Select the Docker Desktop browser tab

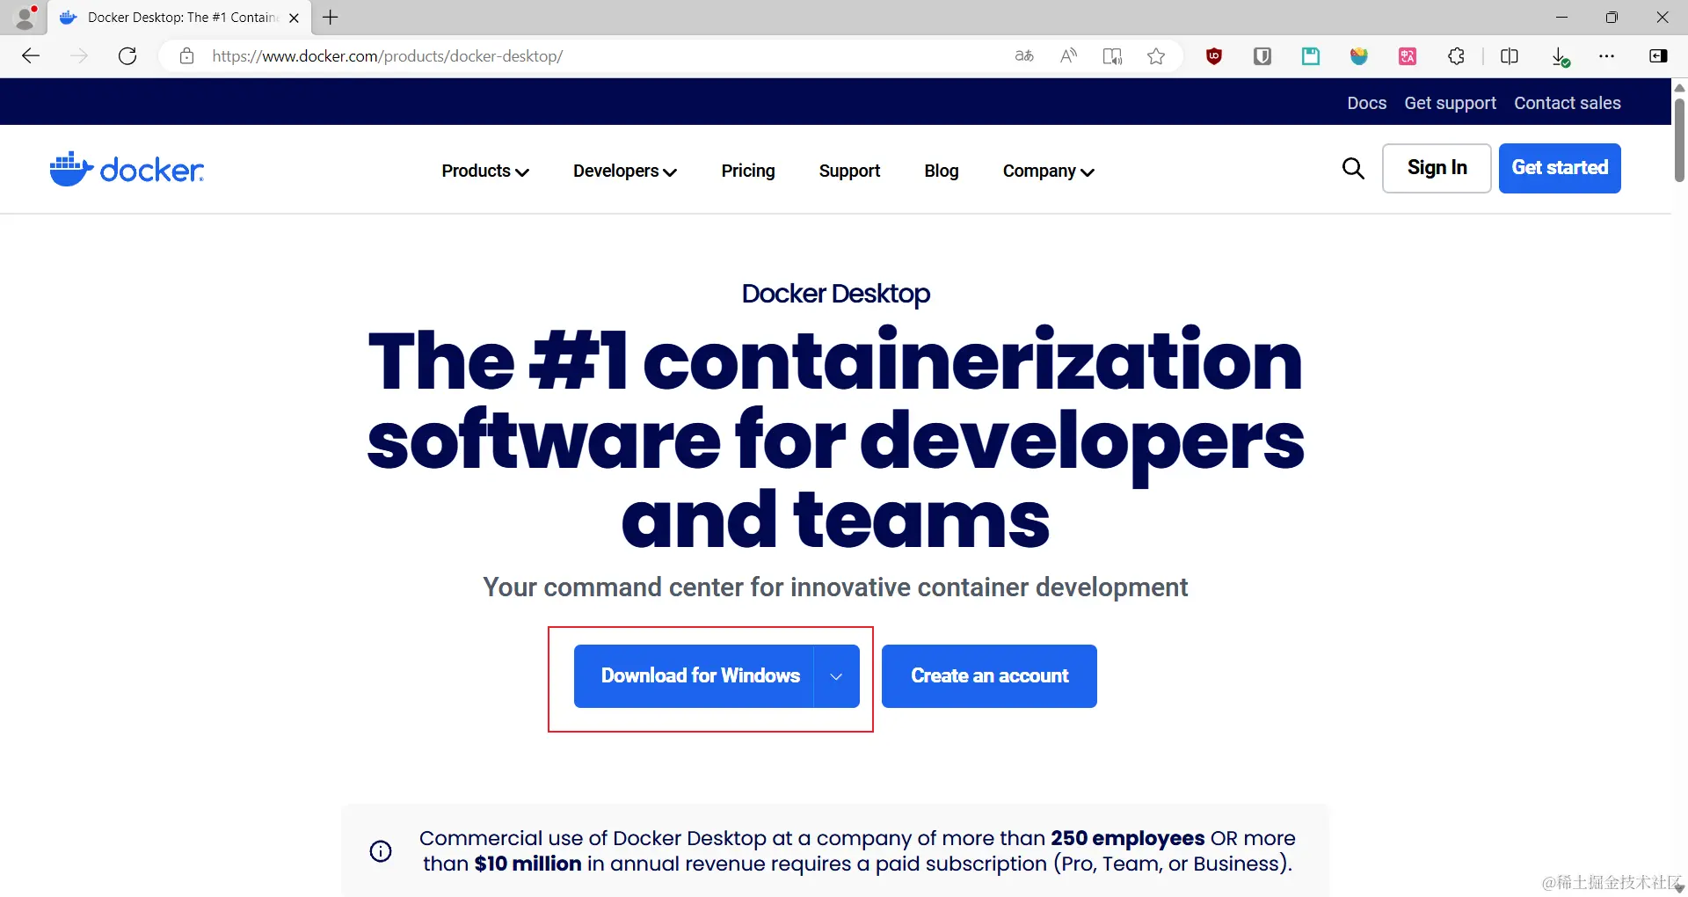(x=180, y=18)
